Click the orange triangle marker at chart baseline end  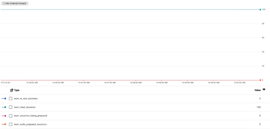coord(260,80)
